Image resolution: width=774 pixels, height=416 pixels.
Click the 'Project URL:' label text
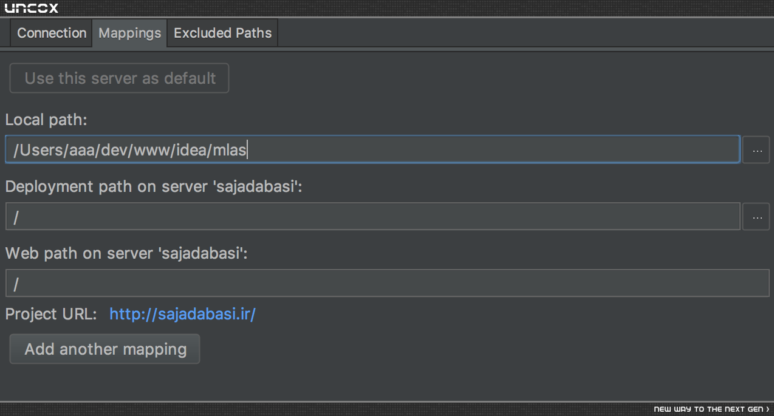click(51, 315)
